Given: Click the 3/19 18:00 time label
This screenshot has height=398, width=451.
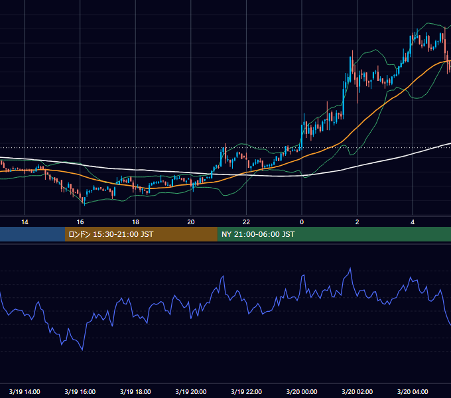Looking at the screenshot, I should tap(135, 391).
